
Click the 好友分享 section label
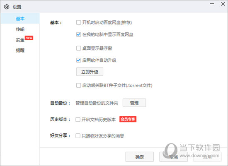pos(60,136)
